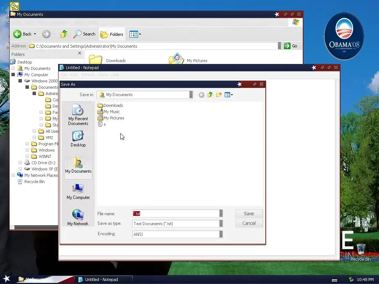Click Save button in Save As dialog
379x284 pixels.
click(249, 213)
